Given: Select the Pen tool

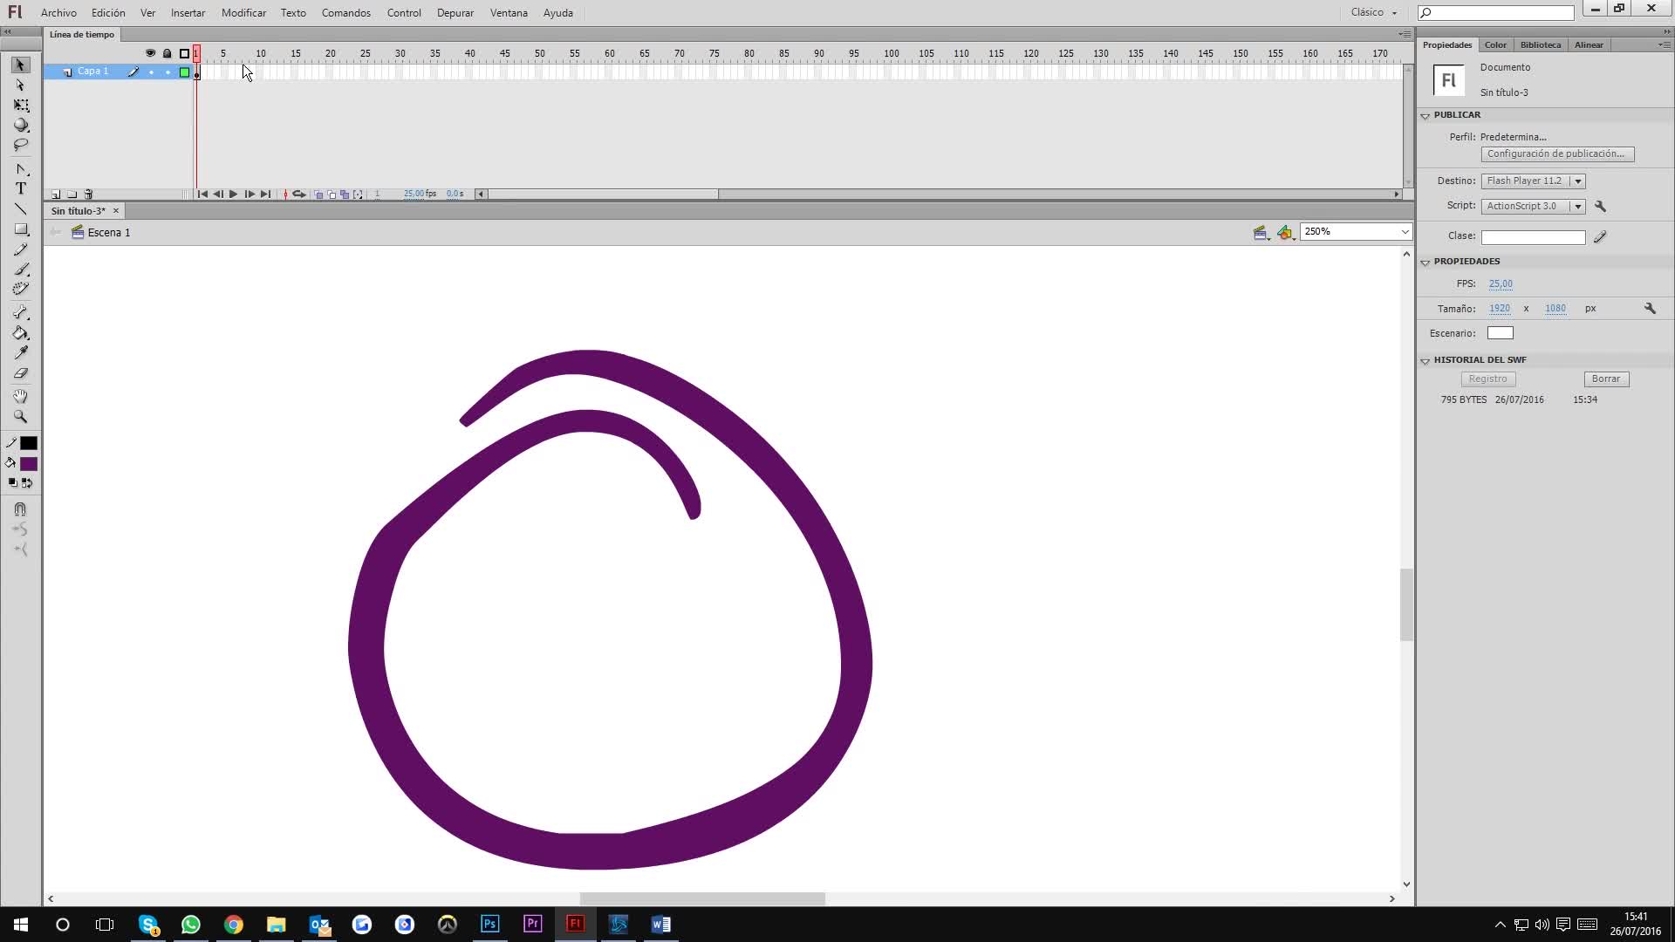Looking at the screenshot, I should coord(21,169).
